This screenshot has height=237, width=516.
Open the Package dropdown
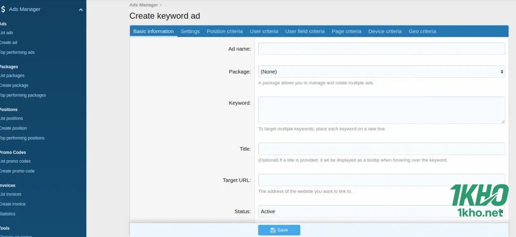coord(381,72)
